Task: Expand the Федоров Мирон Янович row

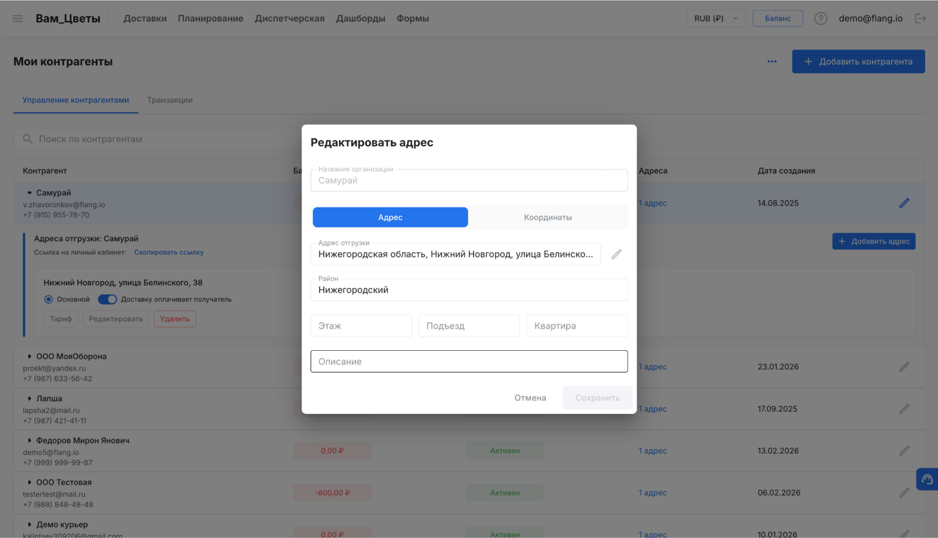Action: click(x=30, y=440)
